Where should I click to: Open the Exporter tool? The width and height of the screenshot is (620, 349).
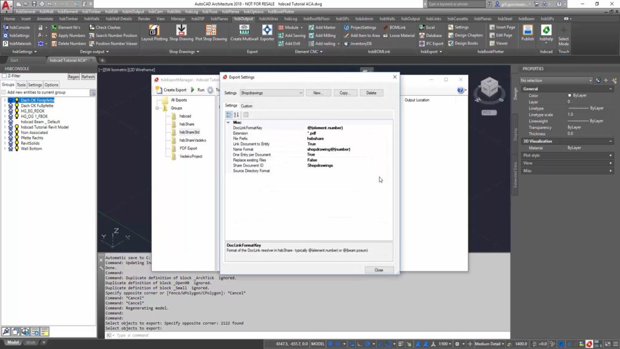tap(267, 33)
